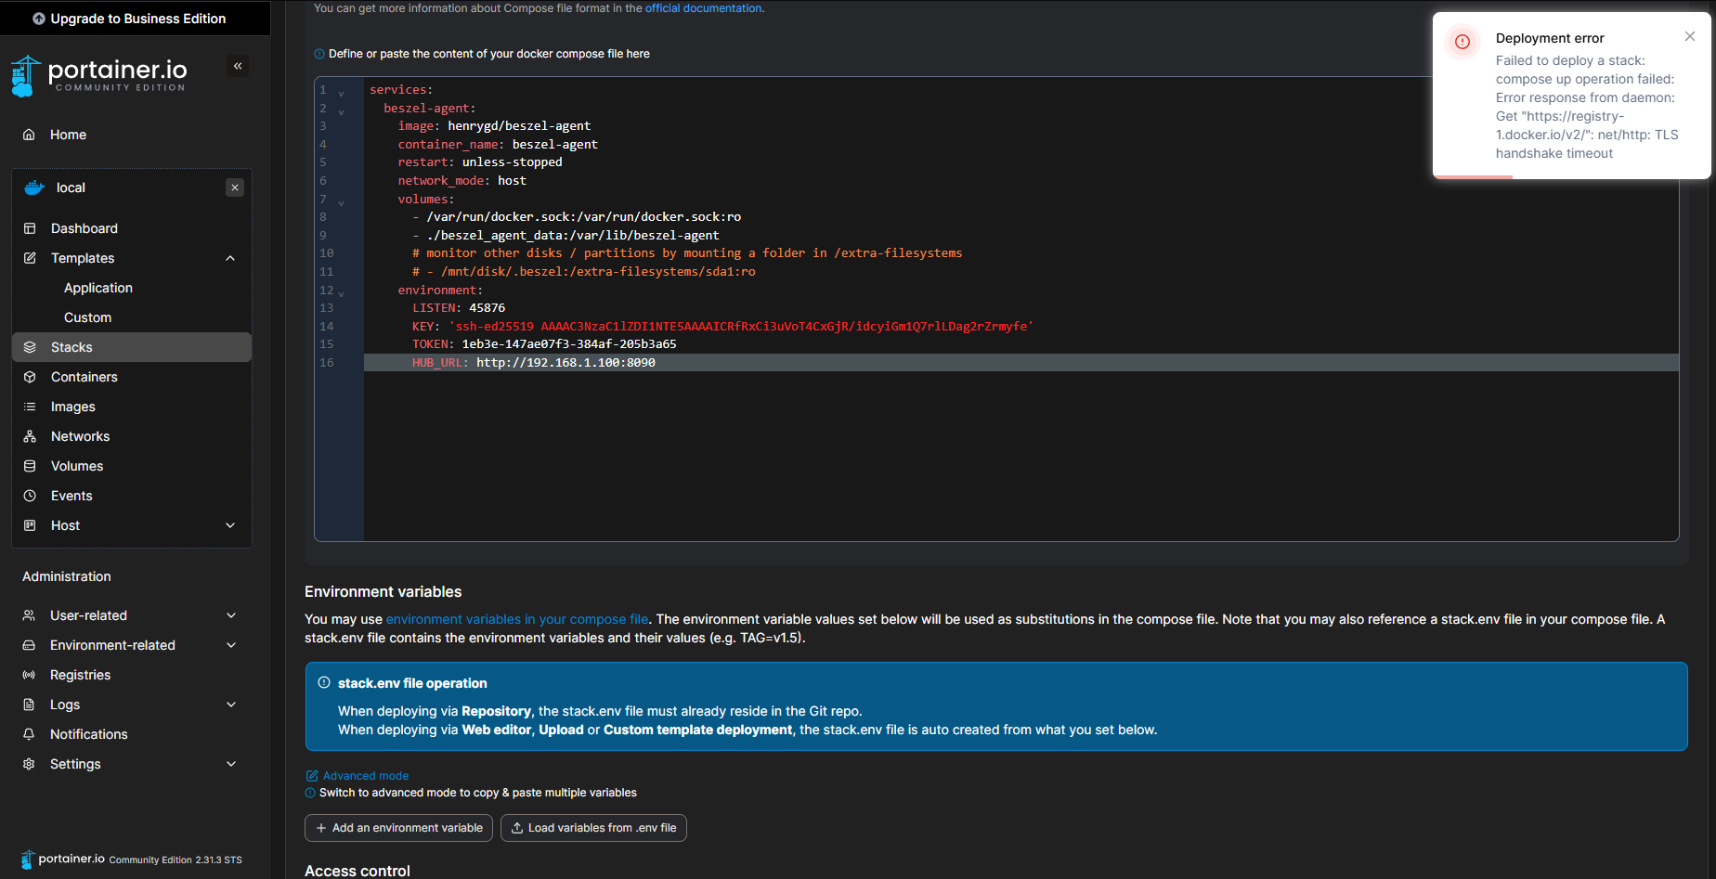1716x879 pixels.
Task: Click Load variables from .env file
Action: coord(593,828)
